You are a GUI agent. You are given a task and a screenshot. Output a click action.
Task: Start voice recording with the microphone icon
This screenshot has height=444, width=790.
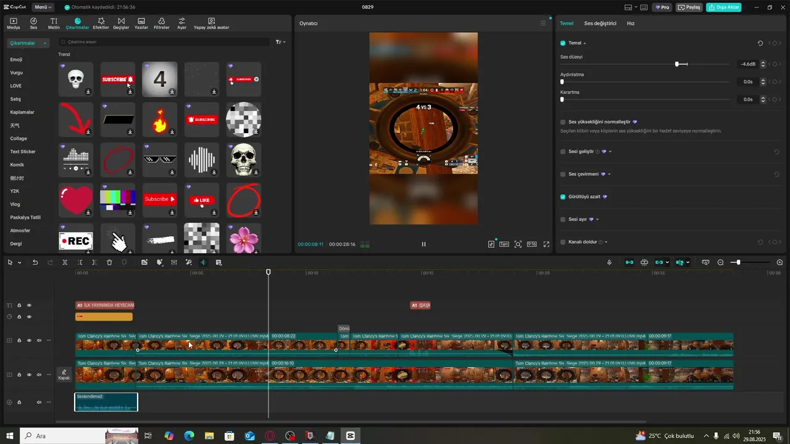click(x=609, y=263)
